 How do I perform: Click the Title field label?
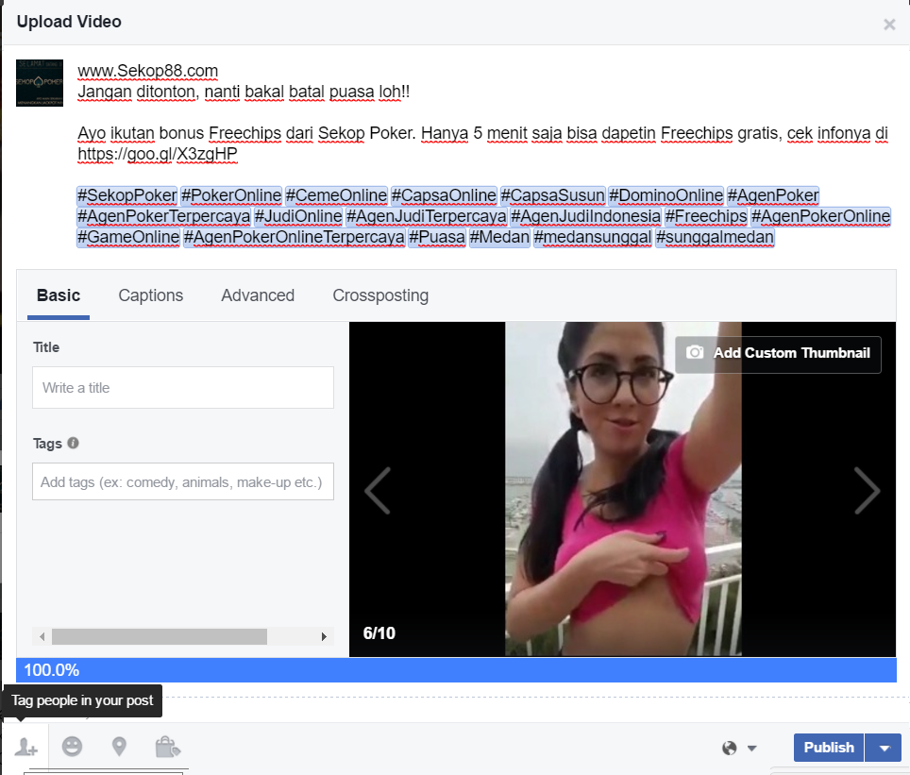click(x=46, y=347)
